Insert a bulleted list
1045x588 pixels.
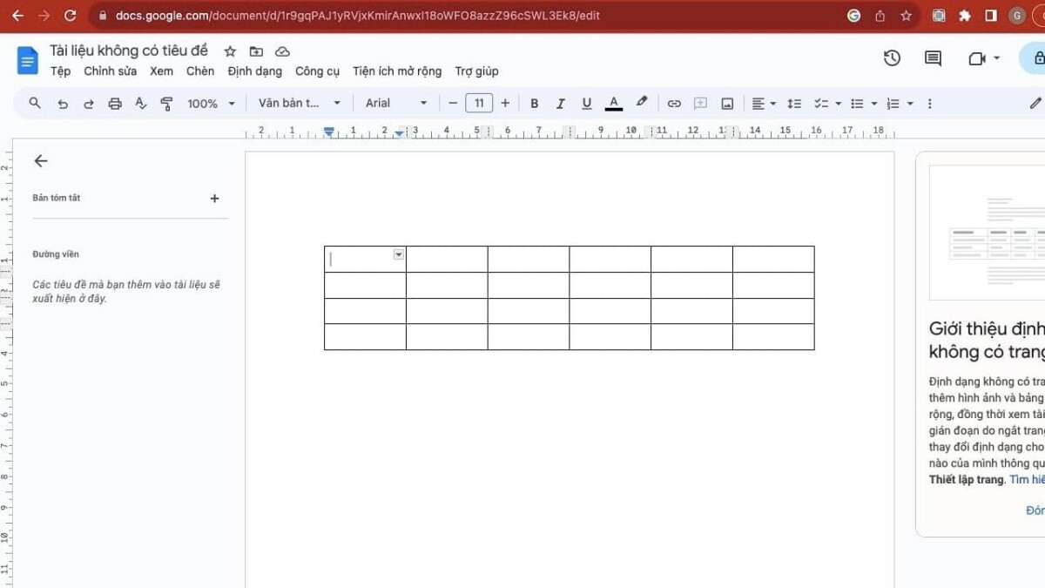coord(857,104)
